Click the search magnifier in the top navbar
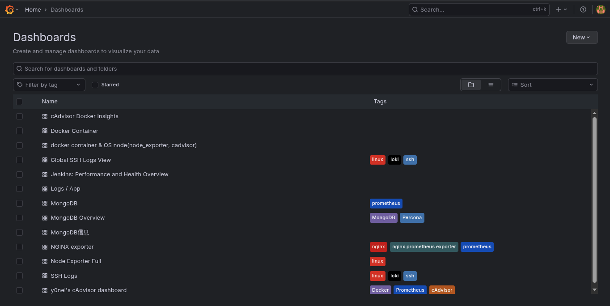Viewport: 610px width, 306px height. 415,9
